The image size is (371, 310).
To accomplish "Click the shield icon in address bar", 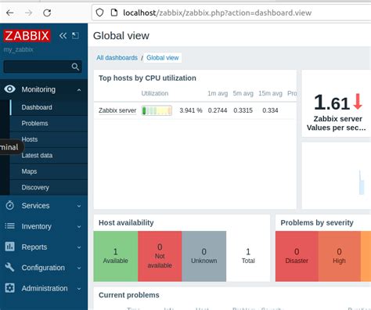I will pyautogui.click(x=99, y=13).
